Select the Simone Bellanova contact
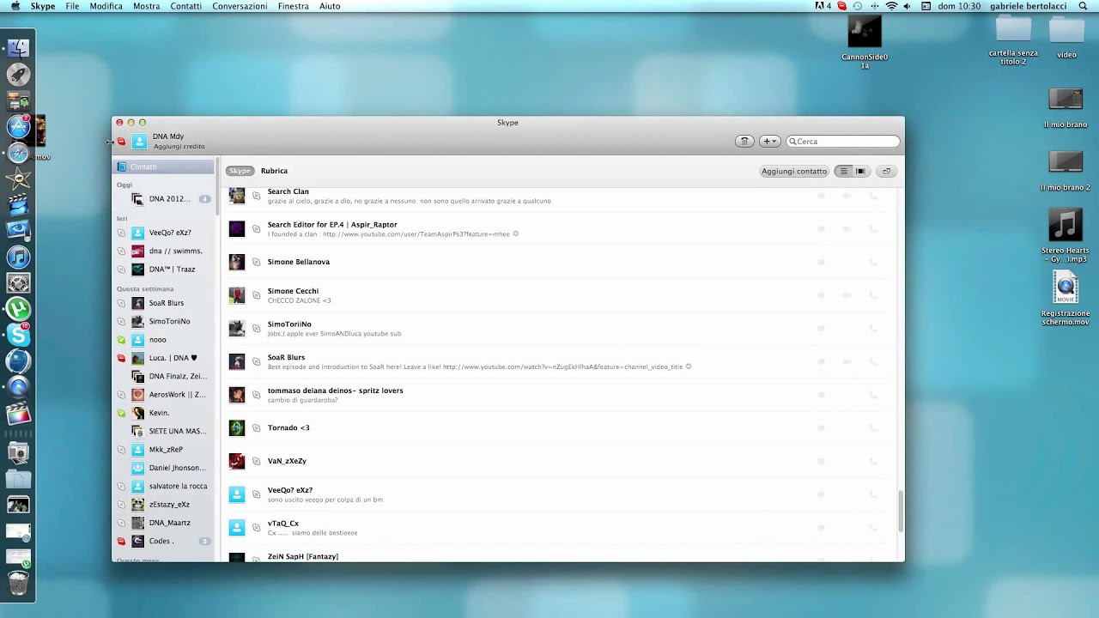The width and height of the screenshot is (1099, 618). 558,262
